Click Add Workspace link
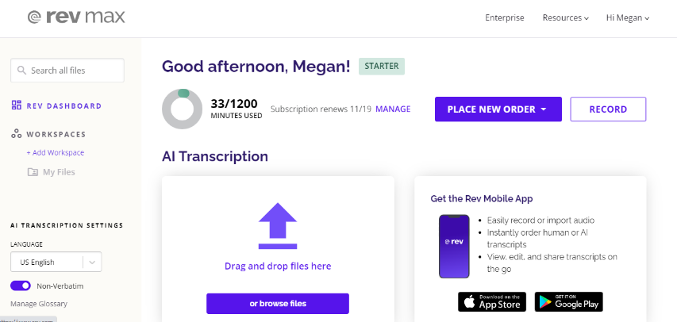This screenshot has width=677, height=322. (56, 152)
